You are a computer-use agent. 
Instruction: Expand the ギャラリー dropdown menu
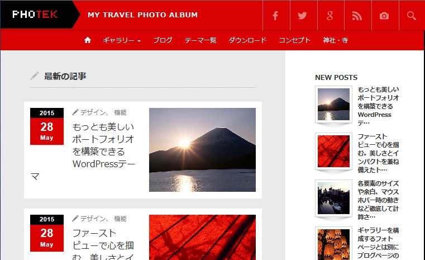122,40
